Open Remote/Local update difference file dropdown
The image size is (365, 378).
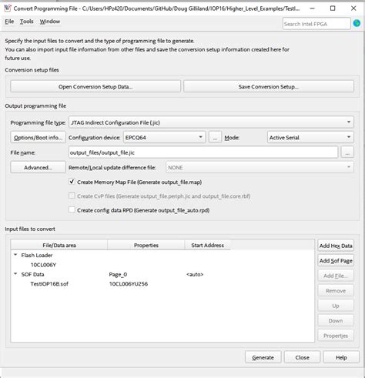click(x=260, y=167)
